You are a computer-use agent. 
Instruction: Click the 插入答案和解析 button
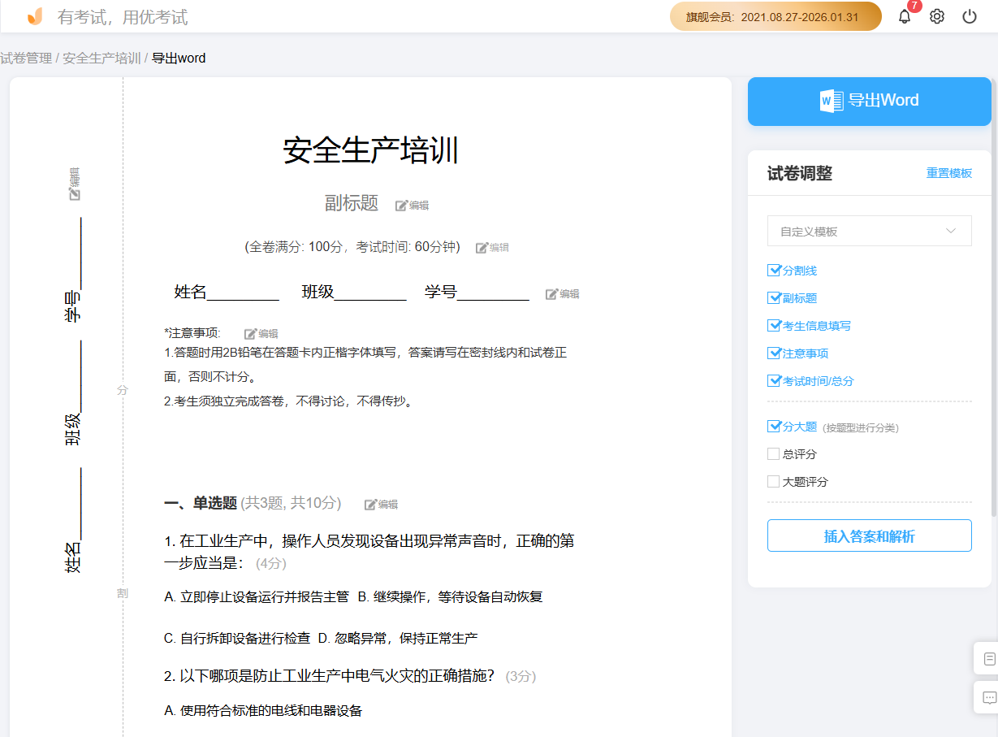pyautogui.click(x=869, y=535)
